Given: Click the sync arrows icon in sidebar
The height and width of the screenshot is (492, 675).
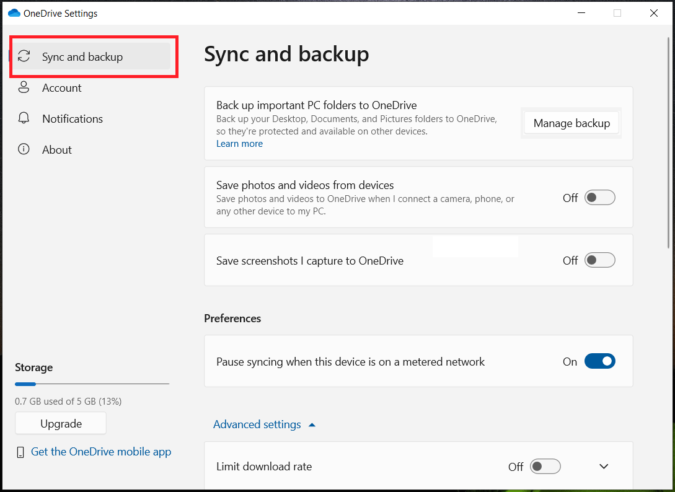Looking at the screenshot, I should click(24, 56).
